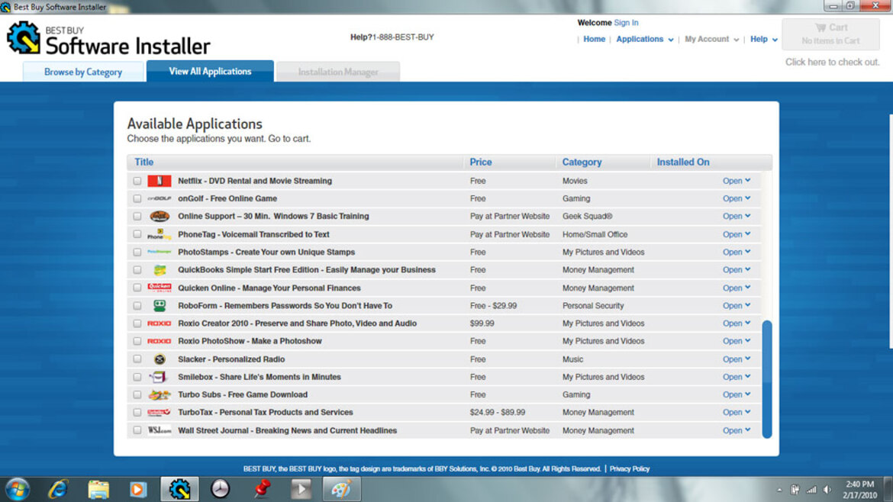Open the Paint palette taskbar icon
The width and height of the screenshot is (893, 502).
(342, 490)
